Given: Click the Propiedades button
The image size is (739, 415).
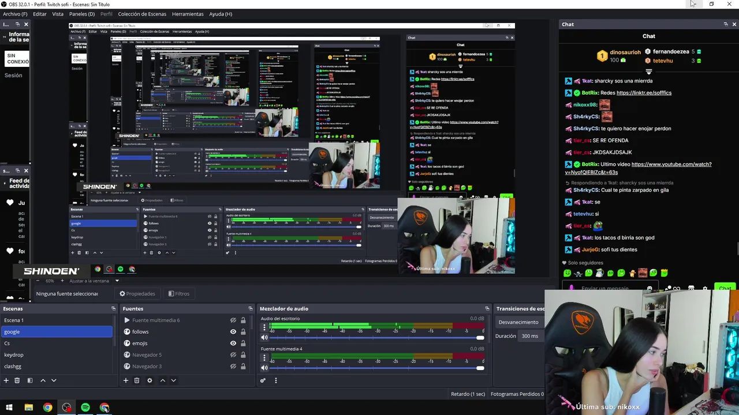Looking at the screenshot, I should tap(137, 293).
